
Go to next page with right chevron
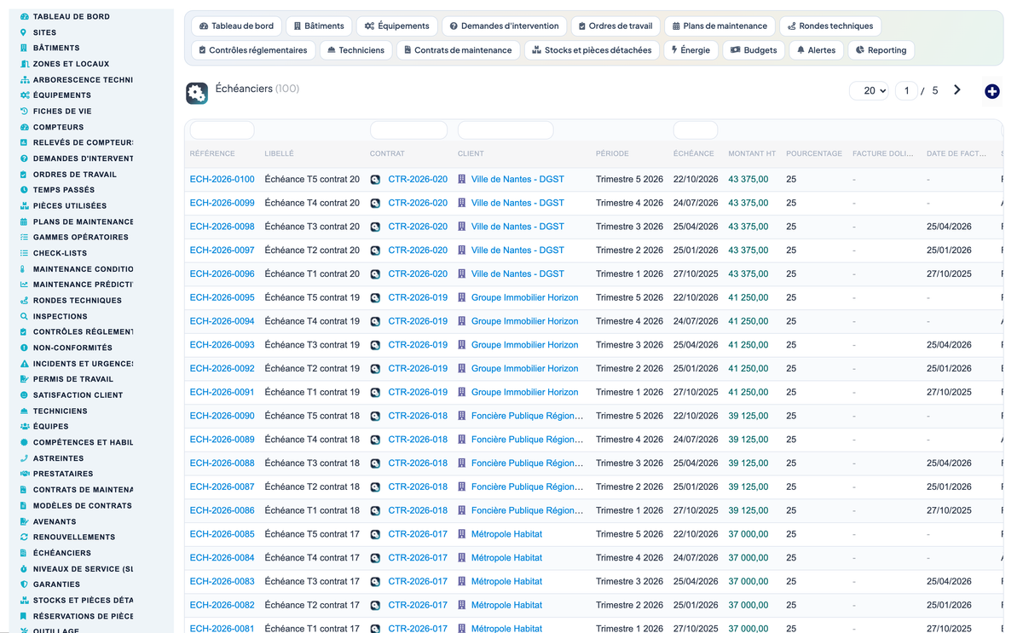coord(957,90)
